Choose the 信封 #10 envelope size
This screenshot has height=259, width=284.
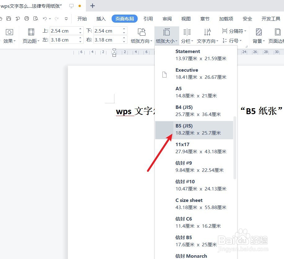click(195, 185)
